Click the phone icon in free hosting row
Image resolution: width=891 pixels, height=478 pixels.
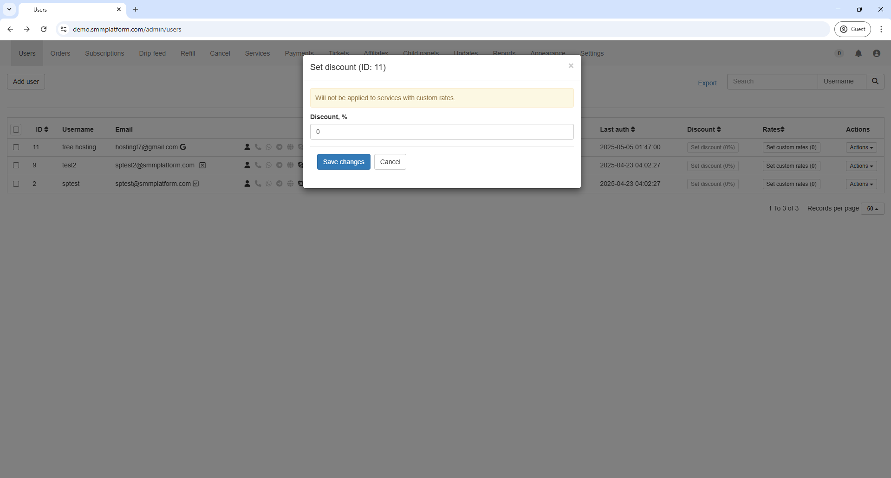click(258, 147)
